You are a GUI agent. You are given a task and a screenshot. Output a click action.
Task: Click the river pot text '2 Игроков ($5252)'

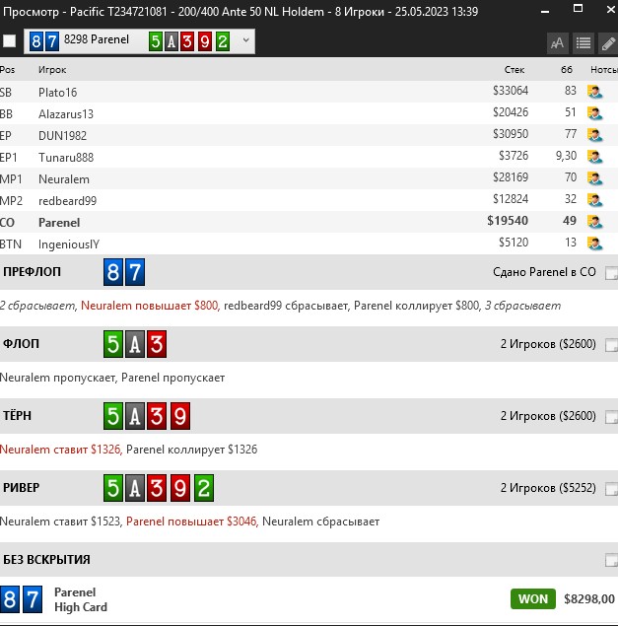[x=548, y=488]
